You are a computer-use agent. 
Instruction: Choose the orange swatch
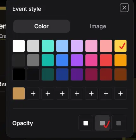pyautogui.click(x=121, y=60)
